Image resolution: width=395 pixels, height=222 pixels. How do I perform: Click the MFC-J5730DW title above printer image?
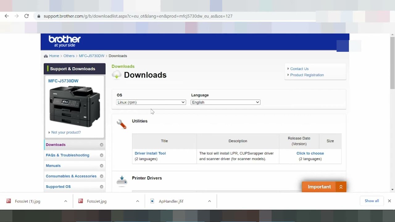tap(63, 81)
